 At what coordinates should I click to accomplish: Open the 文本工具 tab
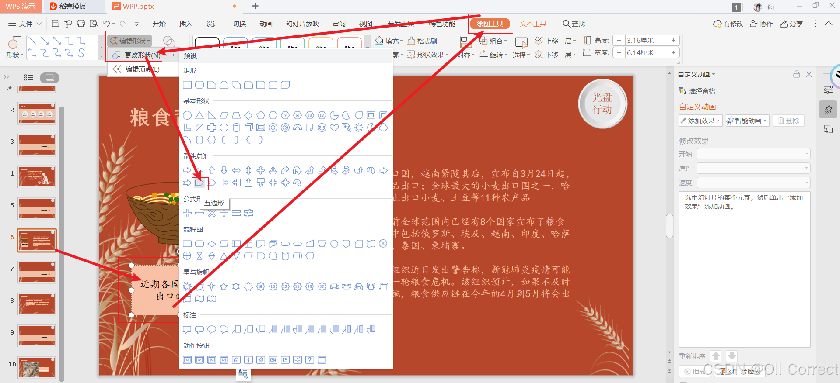(533, 24)
